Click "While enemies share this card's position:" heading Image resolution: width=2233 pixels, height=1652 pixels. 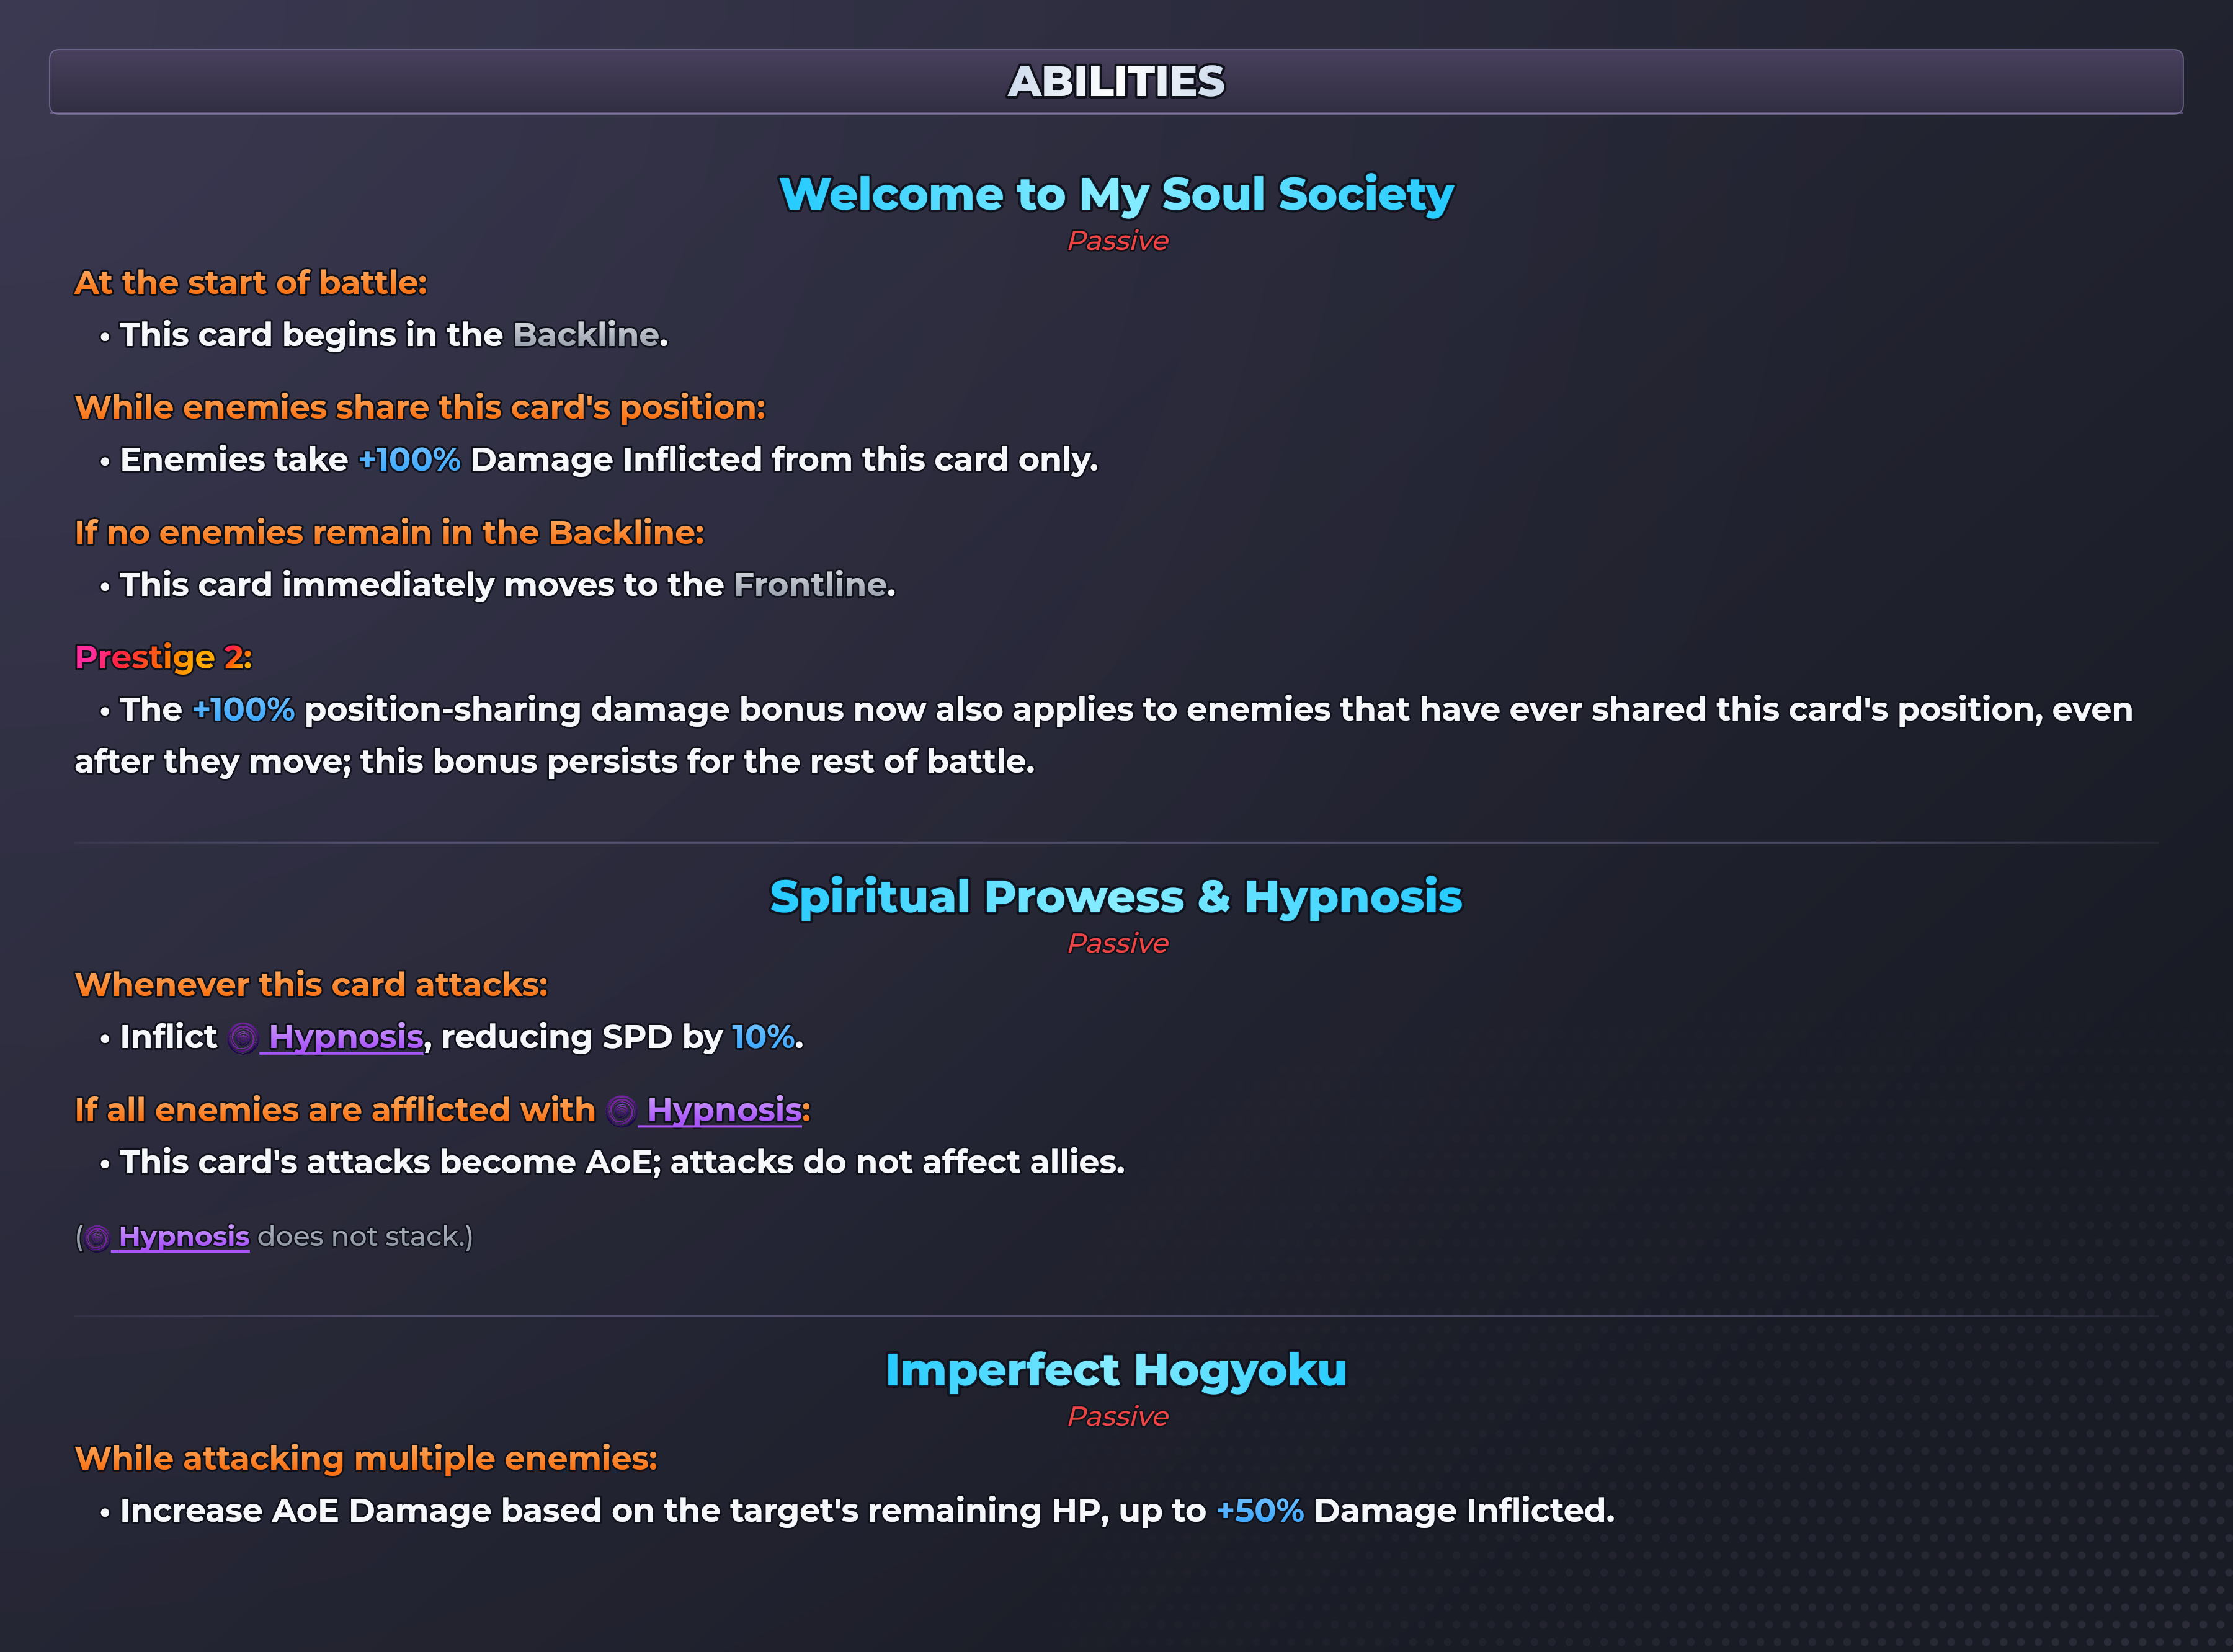pyautogui.click(x=420, y=408)
